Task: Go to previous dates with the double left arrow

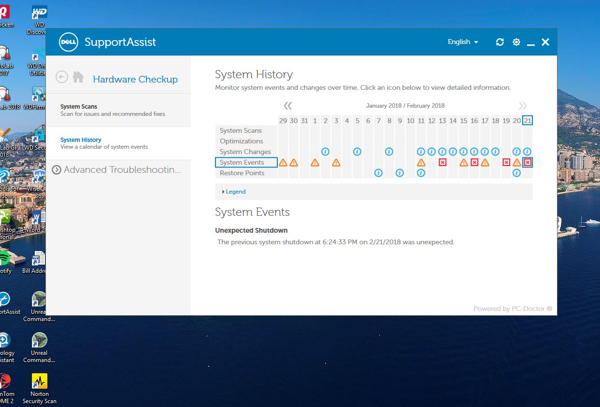Action: click(x=288, y=106)
